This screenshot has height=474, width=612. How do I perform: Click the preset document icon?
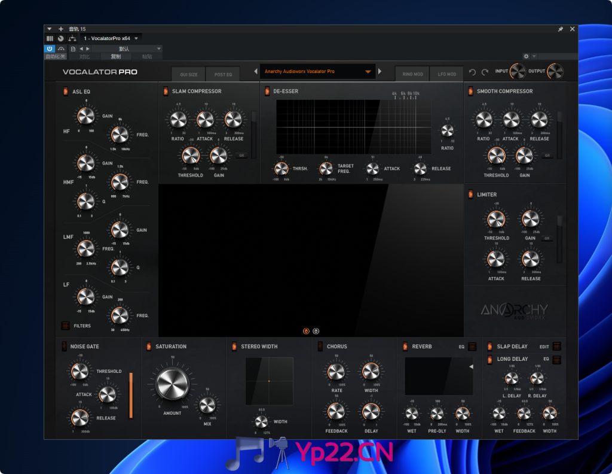click(x=73, y=49)
